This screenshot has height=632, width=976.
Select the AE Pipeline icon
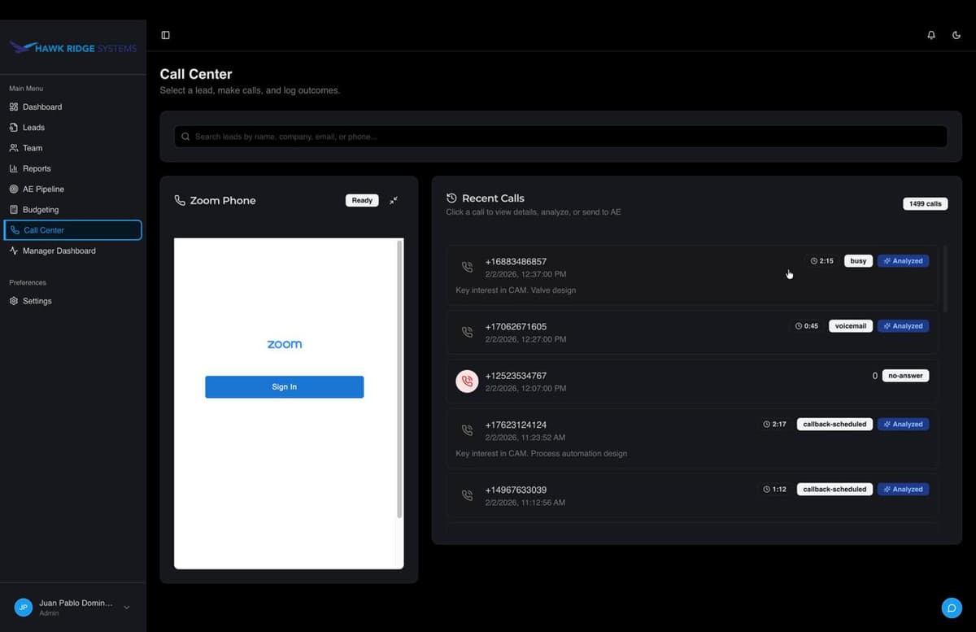point(14,189)
